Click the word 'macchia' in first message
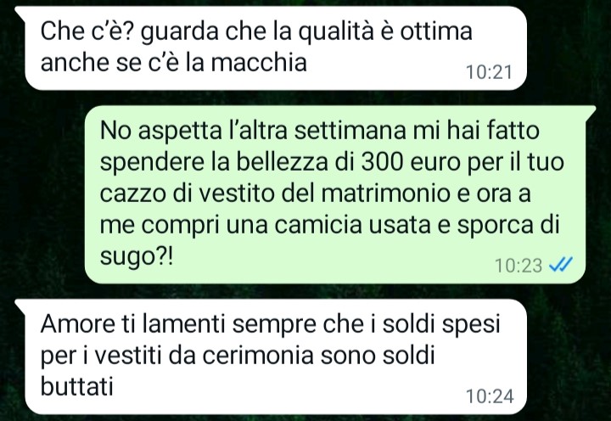 [259, 62]
